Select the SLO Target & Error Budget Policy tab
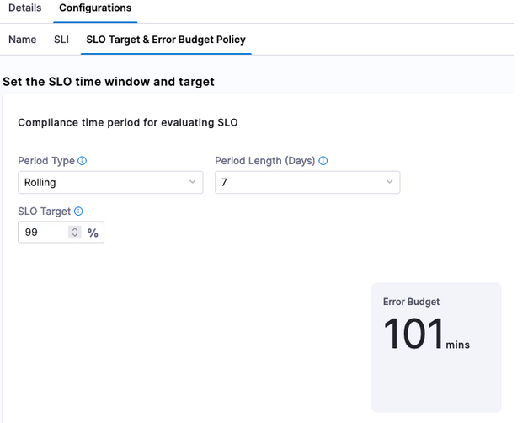Viewport: 528px width, 423px height. pyautogui.click(x=166, y=40)
